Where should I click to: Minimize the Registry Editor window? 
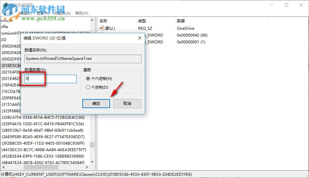click(x=272, y=5)
